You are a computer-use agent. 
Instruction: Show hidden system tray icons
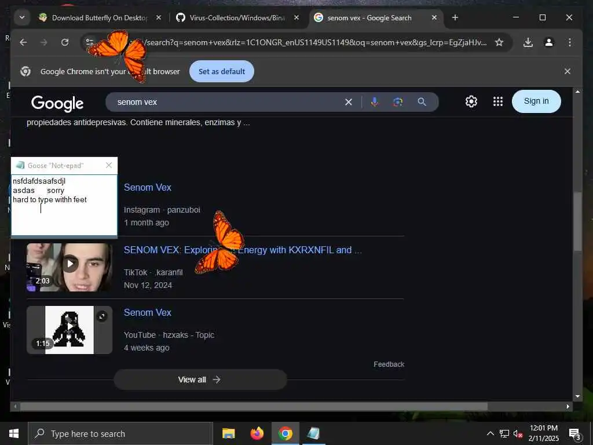[490, 433]
